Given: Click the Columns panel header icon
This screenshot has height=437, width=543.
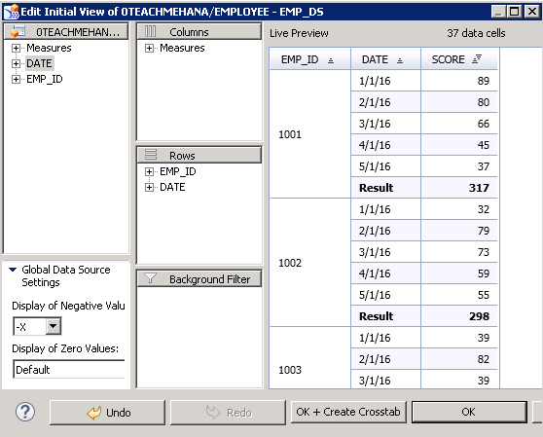Looking at the screenshot, I should (150, 31).
